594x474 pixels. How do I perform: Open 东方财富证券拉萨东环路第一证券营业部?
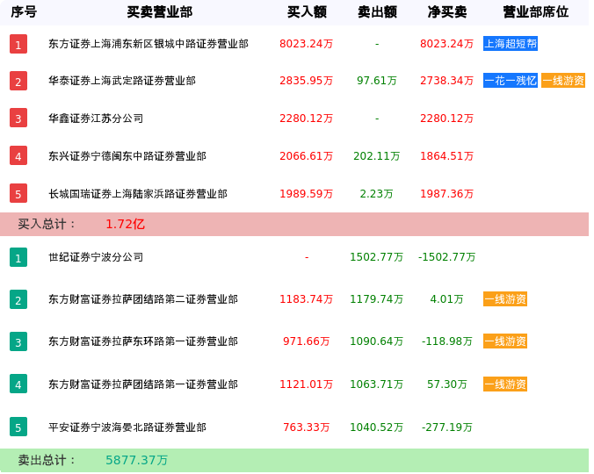pos(143,341)
